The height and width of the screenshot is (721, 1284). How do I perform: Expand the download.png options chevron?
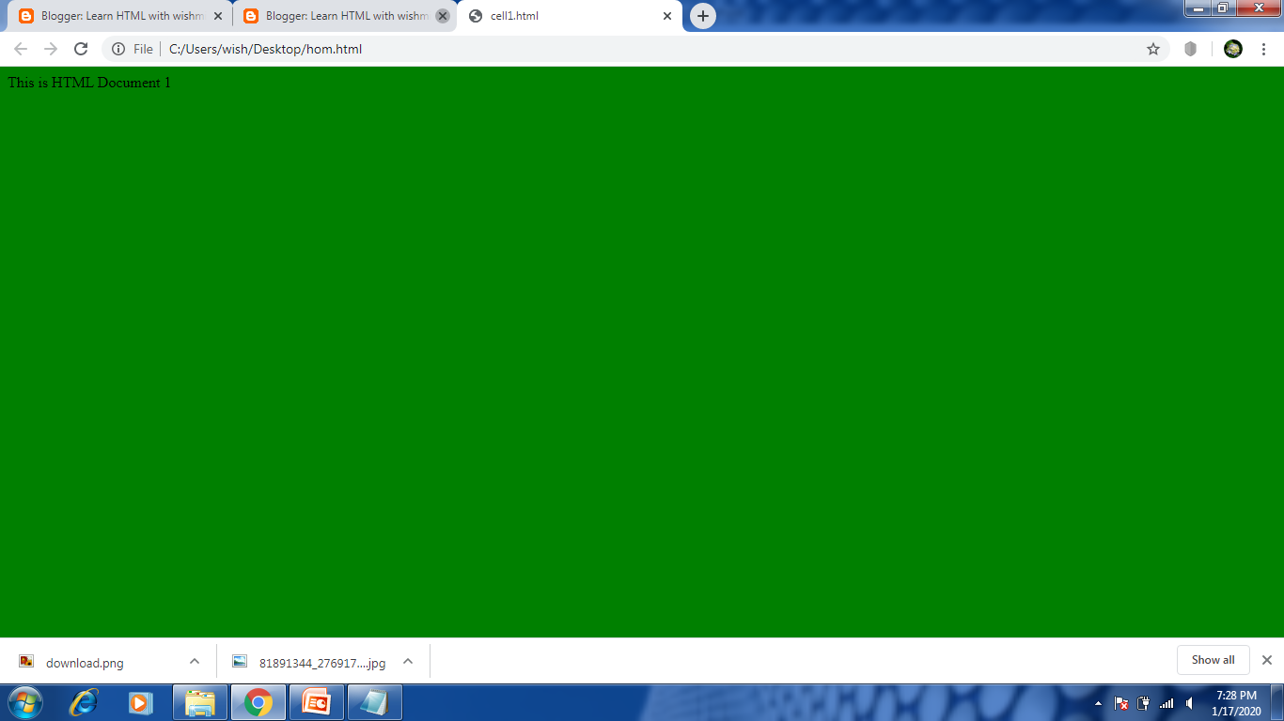[x=194, y=662]
